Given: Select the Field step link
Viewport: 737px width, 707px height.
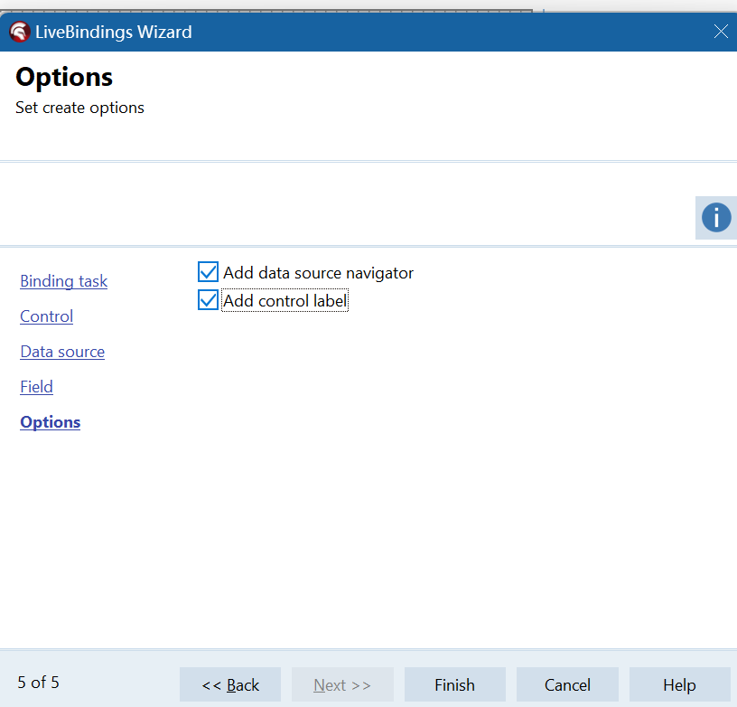Looking at the screenshot, I should point(36,387).
